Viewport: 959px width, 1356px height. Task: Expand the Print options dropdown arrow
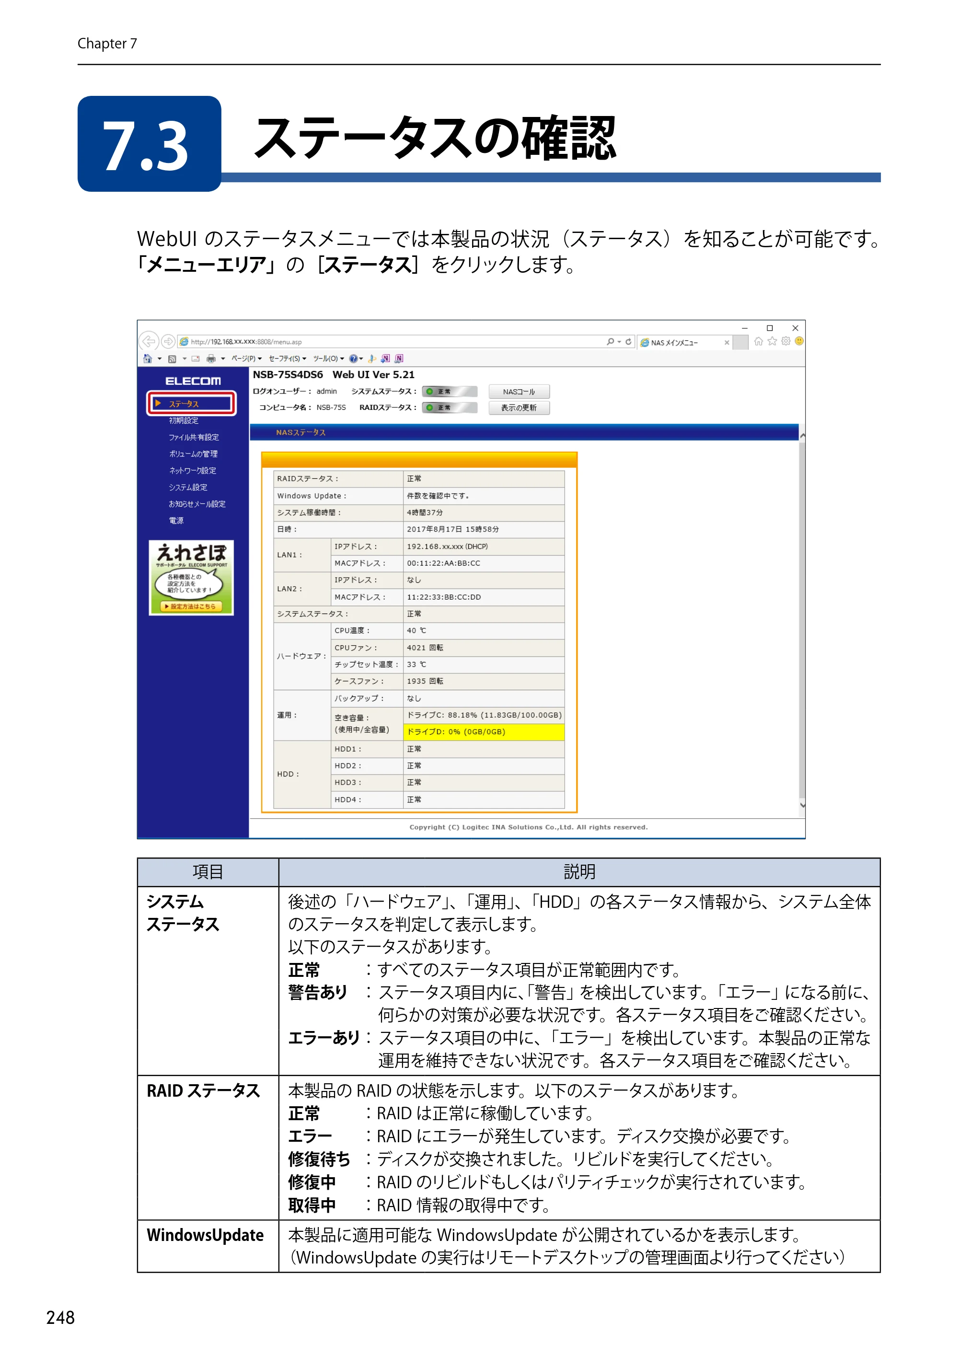[223, 359]
